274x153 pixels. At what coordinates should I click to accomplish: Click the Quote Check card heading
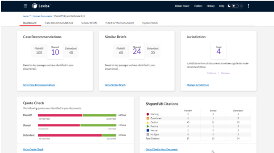pyautogui.click(x=34, y=103)
